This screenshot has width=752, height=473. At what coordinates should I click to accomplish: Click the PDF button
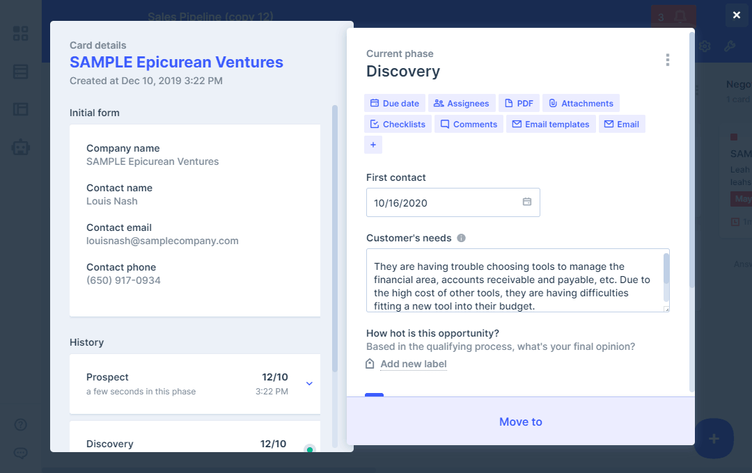point(519,104)
